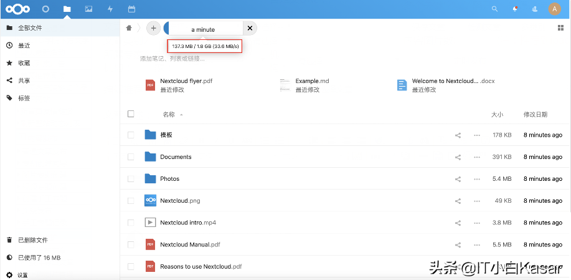Click the plus new file button
The image size is (571, 280).
153,28
